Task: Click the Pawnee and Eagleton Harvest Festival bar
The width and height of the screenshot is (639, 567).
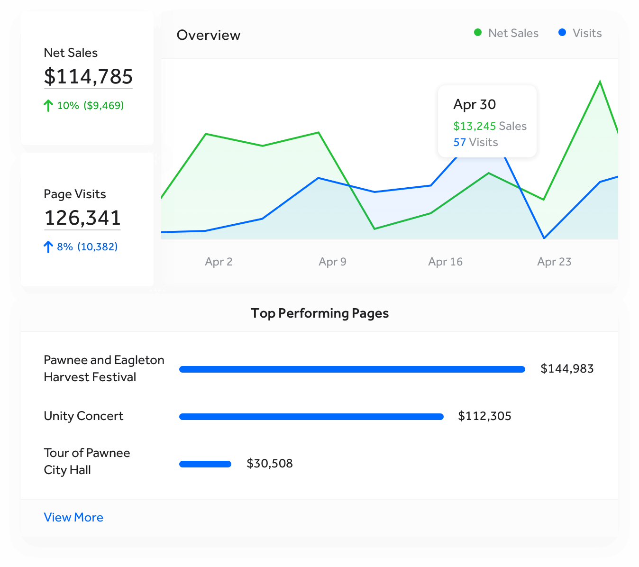Action: pyautogui.click(x=352, y=369)
